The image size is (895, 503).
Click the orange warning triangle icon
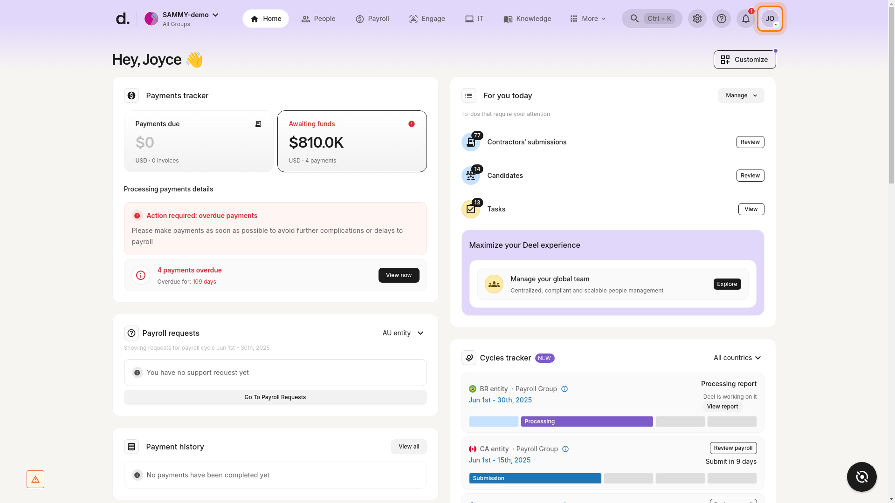tap(35, 479)
